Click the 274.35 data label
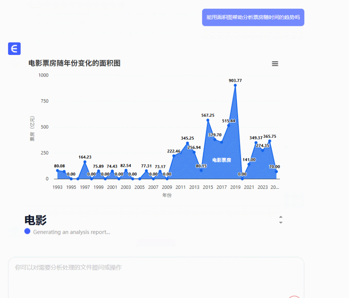The image size is (349, 298). (263, 146)
